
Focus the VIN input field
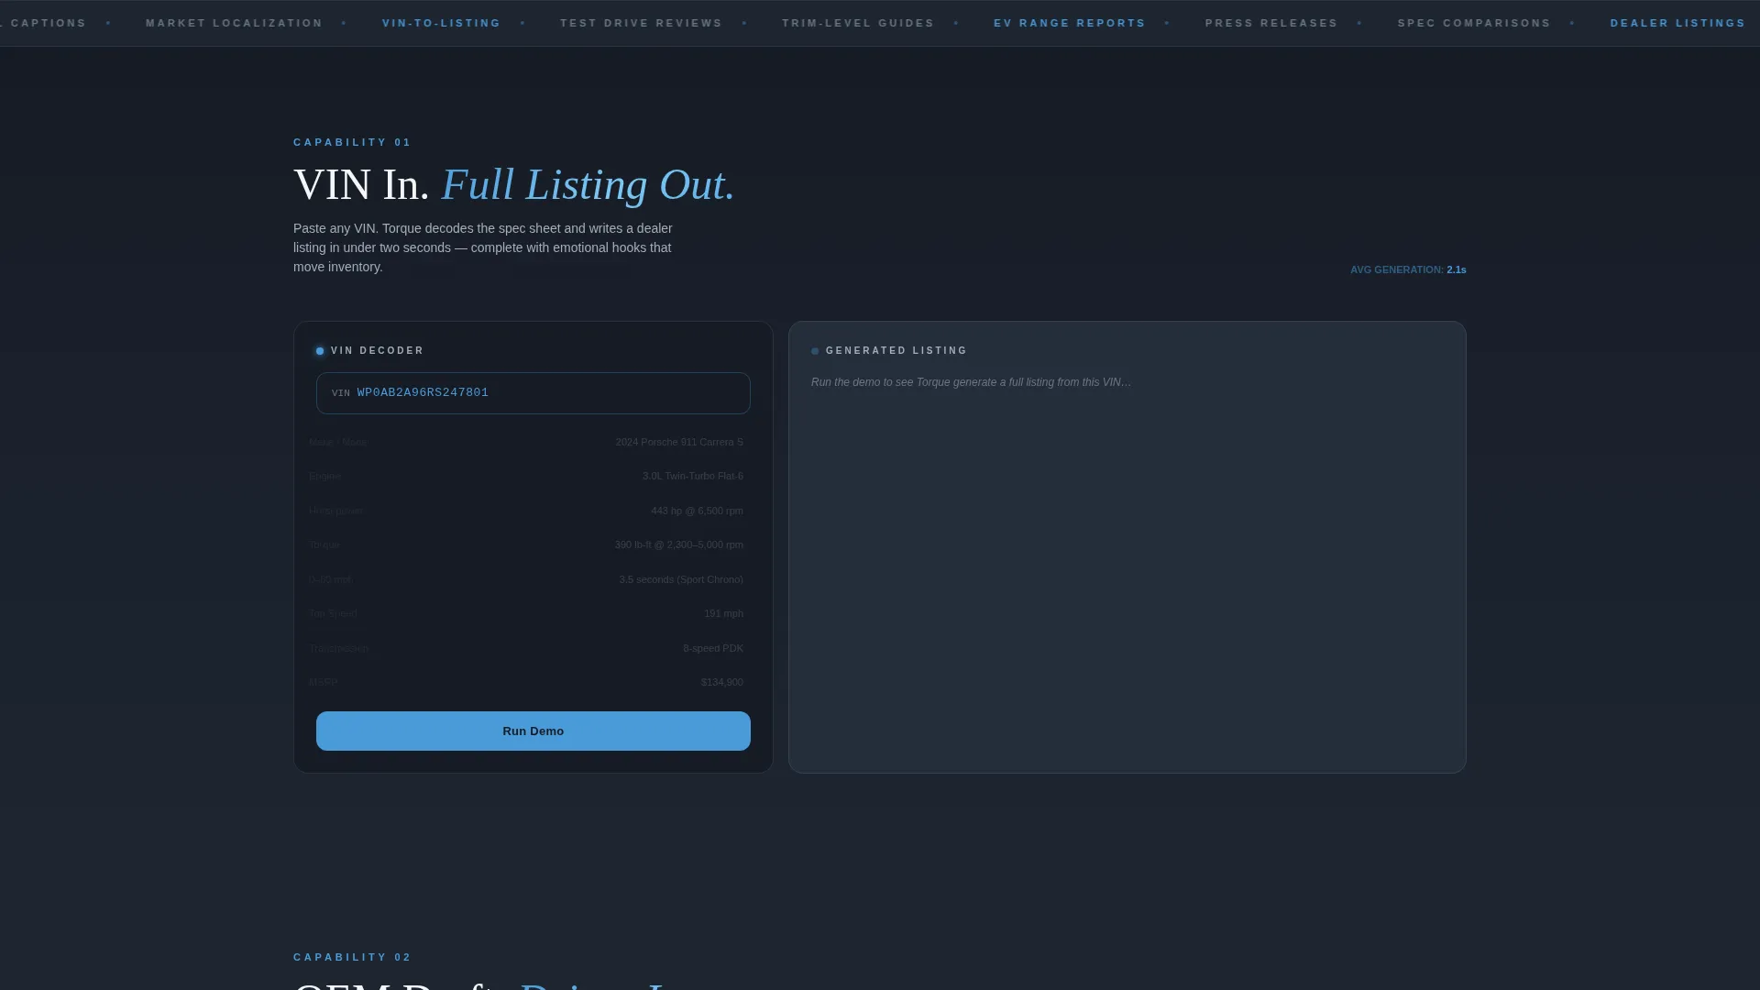coord(533,392)
